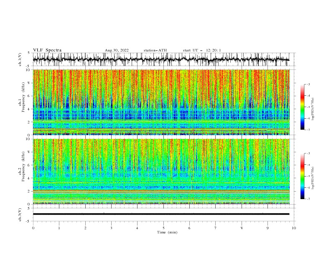Viewport: 331px width, 256px height.
Task: Click the "-7" label on ch.1 color bar
Action: click(308, 130)
